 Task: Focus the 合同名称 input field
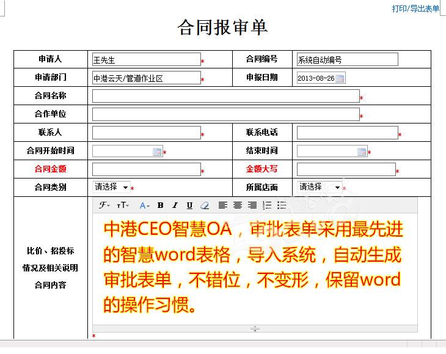[226, 96]
